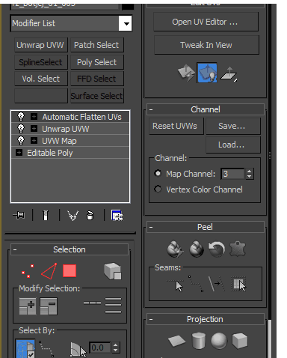Expand the UVW Map modifier
287x358 pixels.
coord(34,141)
